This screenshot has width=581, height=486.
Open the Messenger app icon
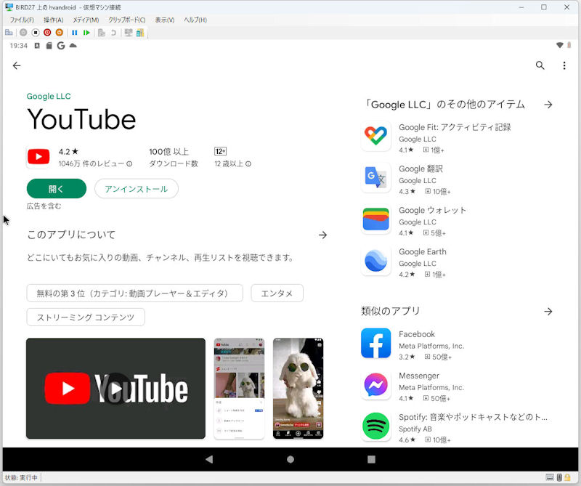(375, 384)
